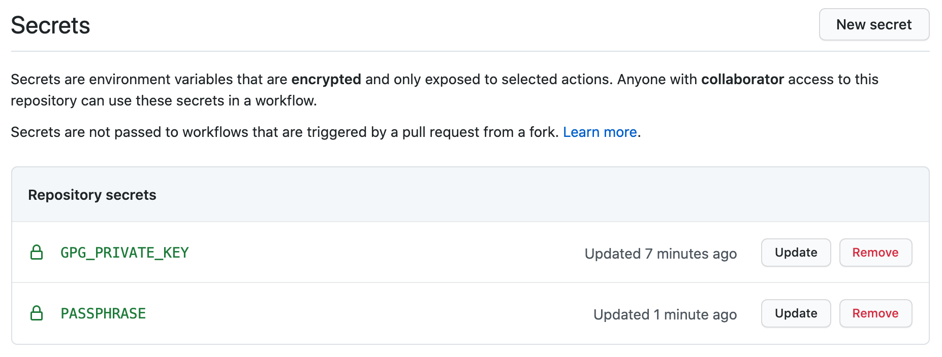Click the 'Updated 1 minute ago' timestamp
The height and width of the screenshot is (357, 942).
tap(665, 314)
